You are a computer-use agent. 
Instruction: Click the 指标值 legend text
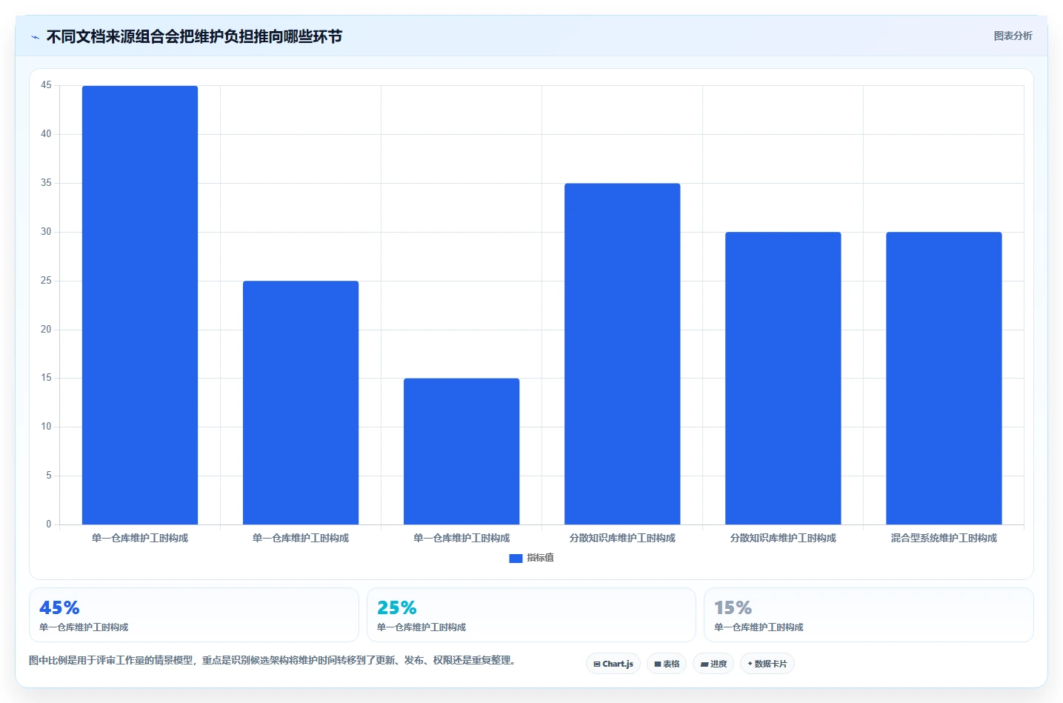[540, 558]
